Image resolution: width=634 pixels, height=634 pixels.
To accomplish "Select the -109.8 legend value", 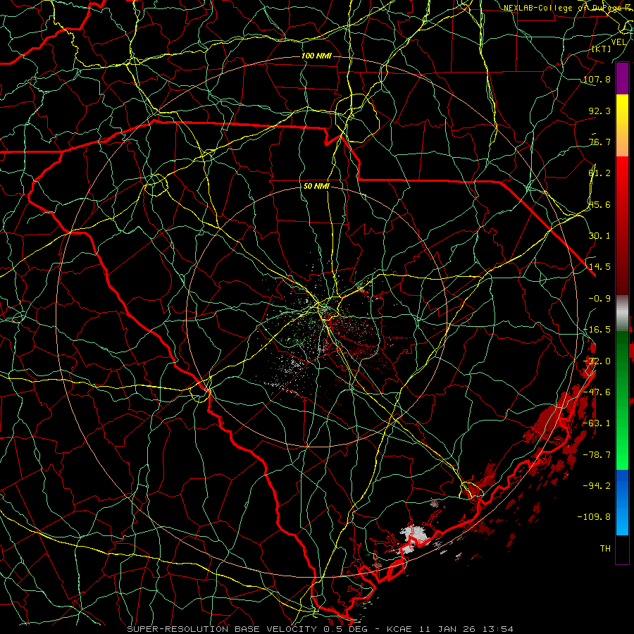I will coord(594,517).
